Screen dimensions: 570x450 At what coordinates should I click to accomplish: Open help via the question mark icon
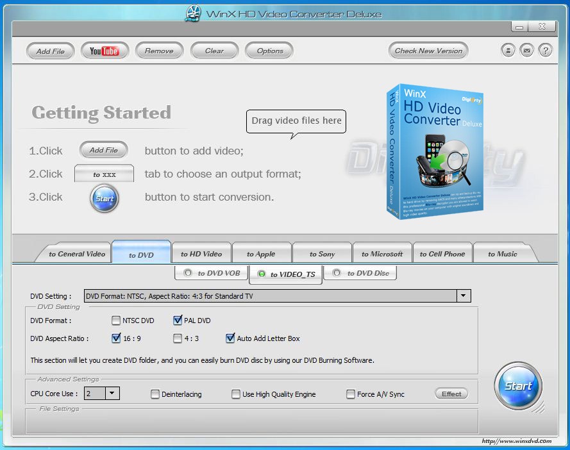[x=545, y=51]
